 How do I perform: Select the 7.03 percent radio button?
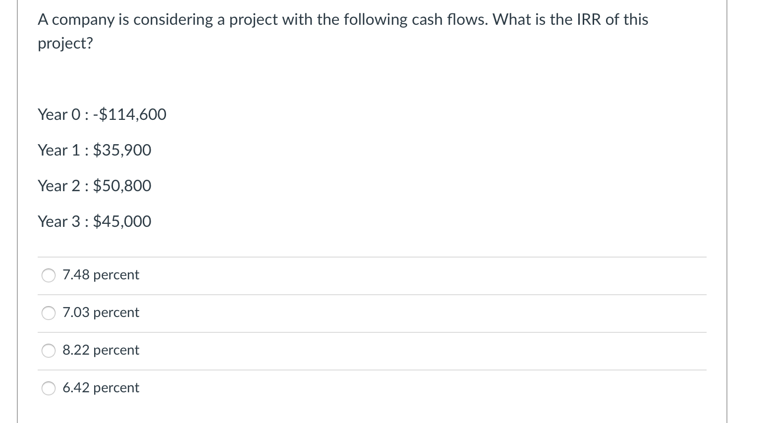pyautogui.click(x=48, y=313)
